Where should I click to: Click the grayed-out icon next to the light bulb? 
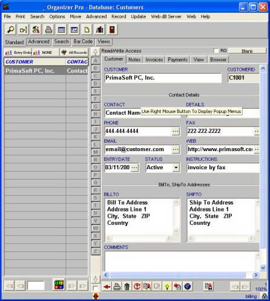[157, 286]
